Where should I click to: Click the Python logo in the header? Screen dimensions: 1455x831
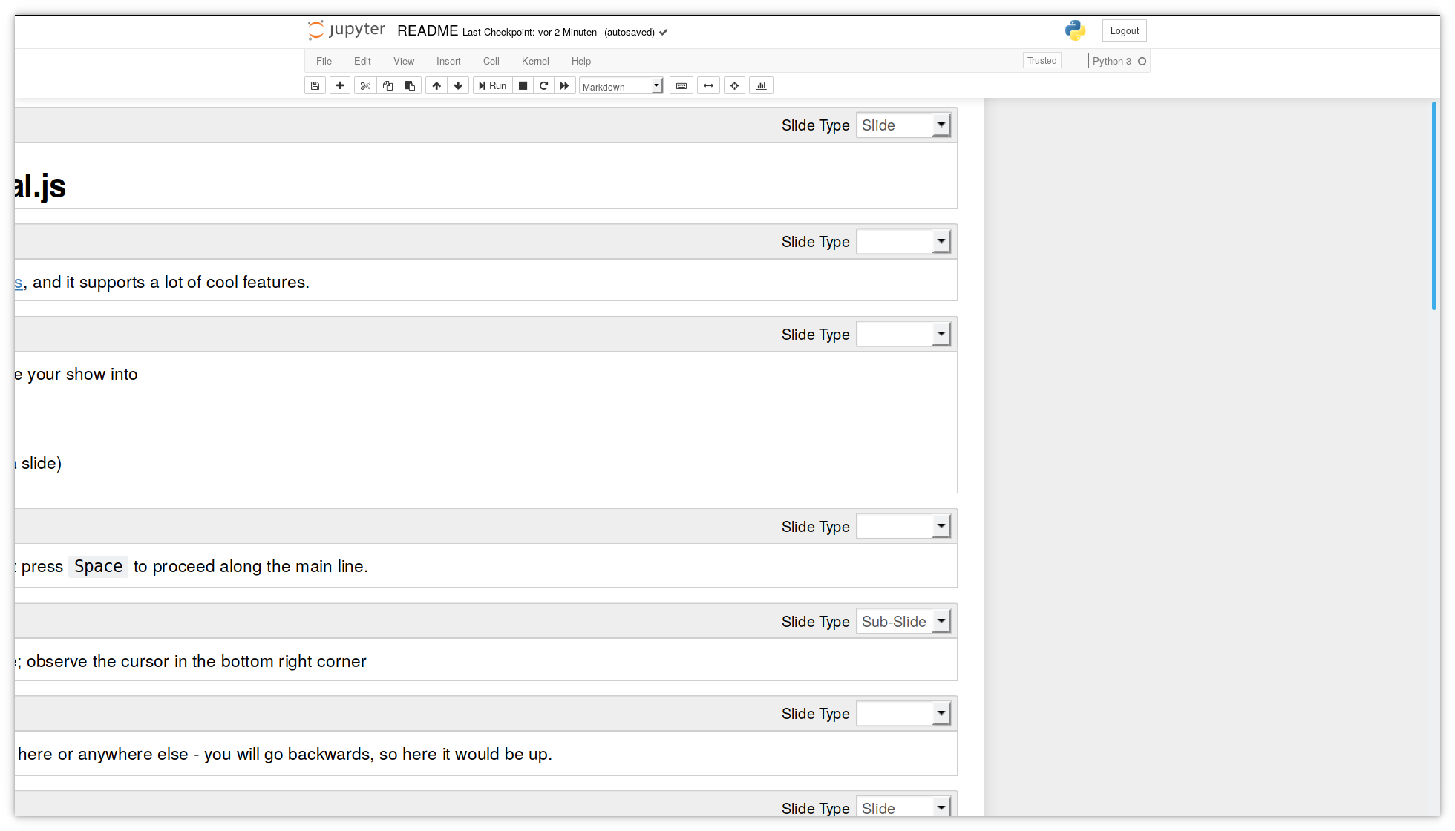(1075, 30)
